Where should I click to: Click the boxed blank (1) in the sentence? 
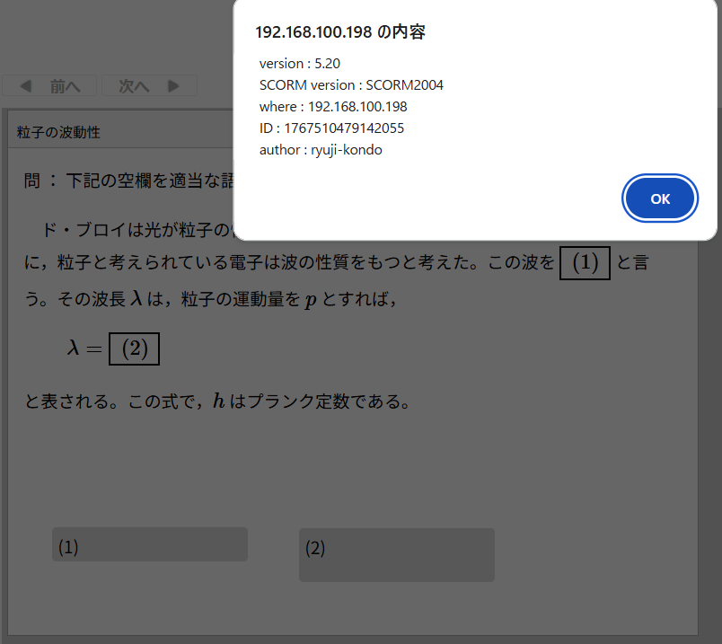(585, 263)
